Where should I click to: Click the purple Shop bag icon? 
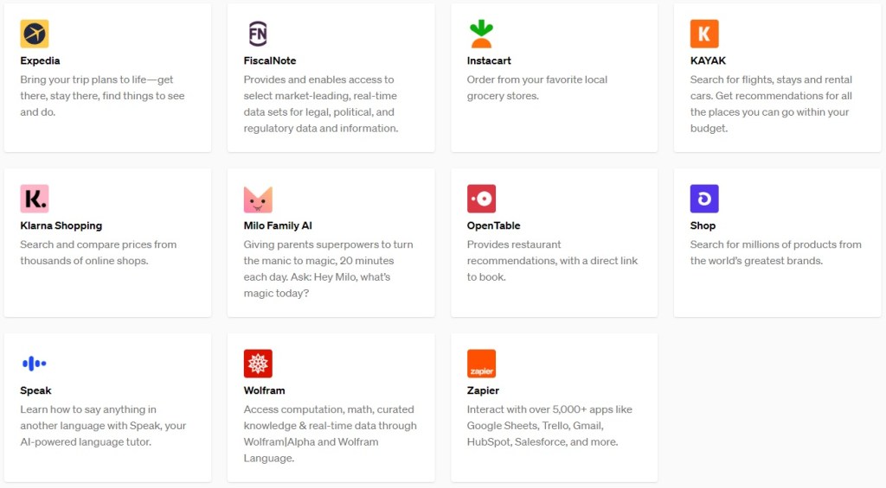click(704, 199)
